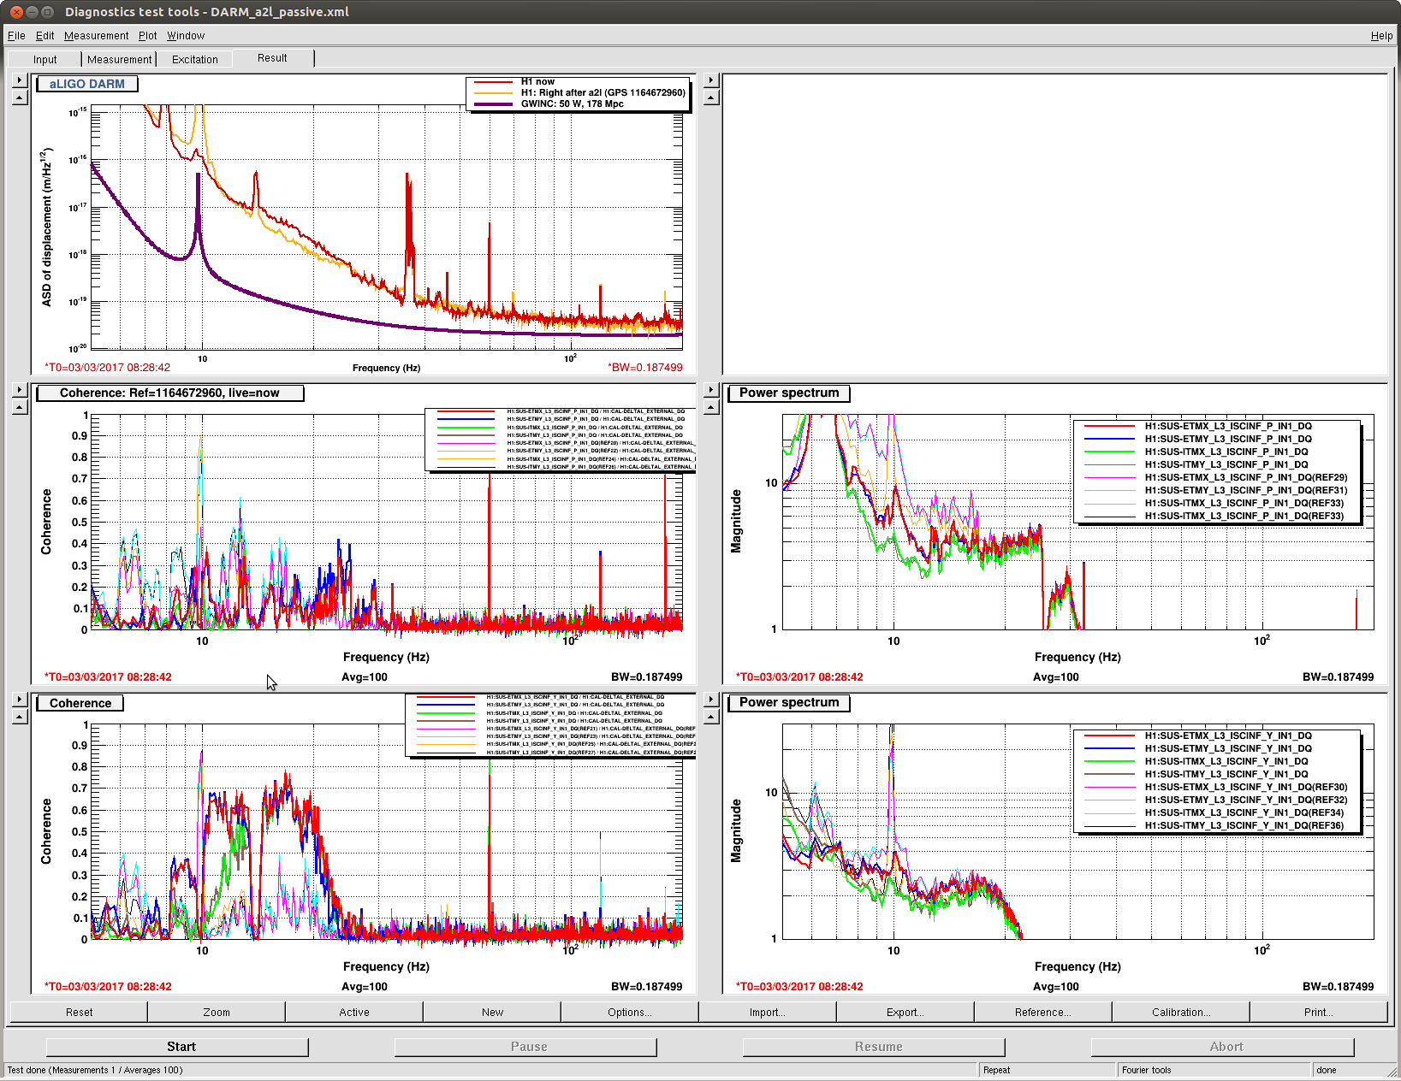The height and width of the screenshot is (1081, 1401).
Task: Click the New button
Action: 492,1012
